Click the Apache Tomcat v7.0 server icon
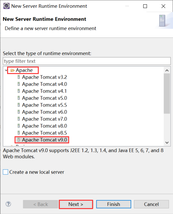173x214 pixels. [19, 119]
